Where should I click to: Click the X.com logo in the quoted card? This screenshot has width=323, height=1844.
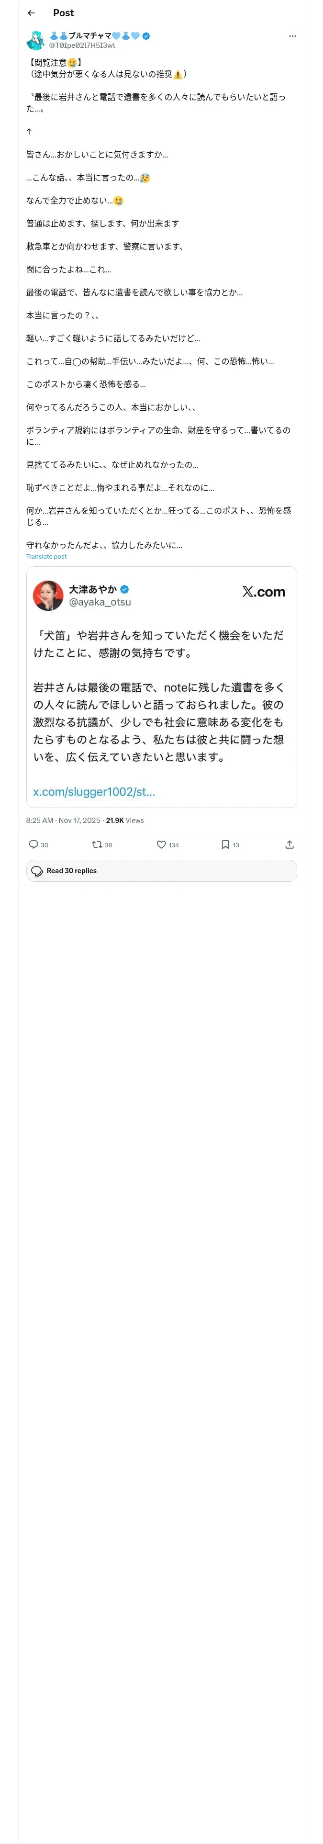tap(263, 591)
